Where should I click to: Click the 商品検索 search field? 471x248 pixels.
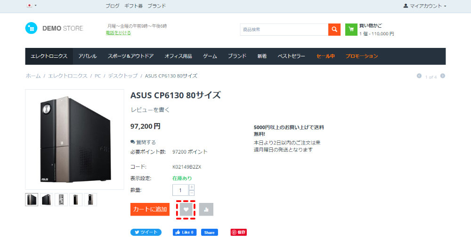[x=284, y=30]
